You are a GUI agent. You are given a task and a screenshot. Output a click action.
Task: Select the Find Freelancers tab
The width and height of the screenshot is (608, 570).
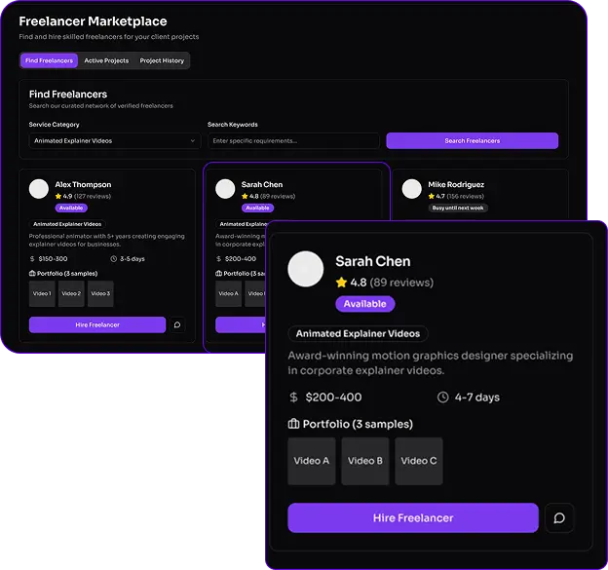pos(50,60)
